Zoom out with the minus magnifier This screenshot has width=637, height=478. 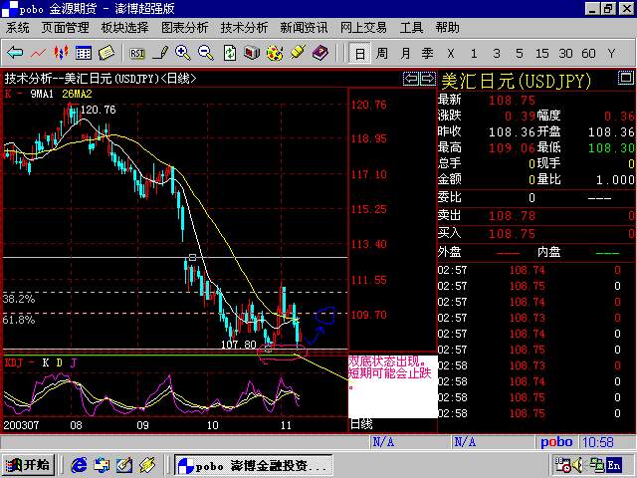pyautogui.click(x=206, y=53)
